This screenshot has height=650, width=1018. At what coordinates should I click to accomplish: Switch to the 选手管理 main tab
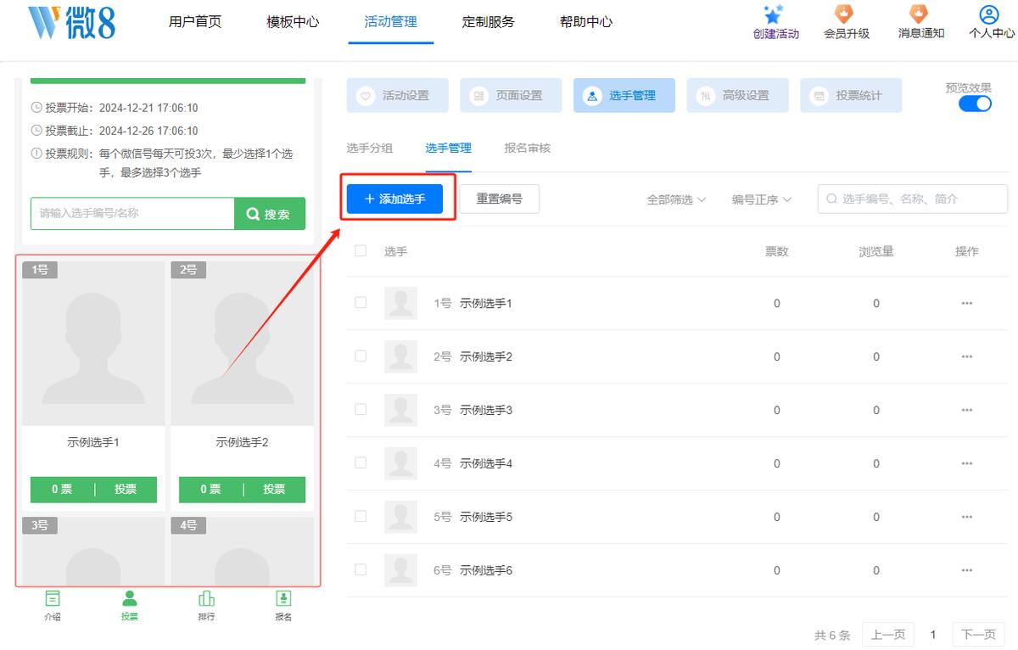pos(624,96)
